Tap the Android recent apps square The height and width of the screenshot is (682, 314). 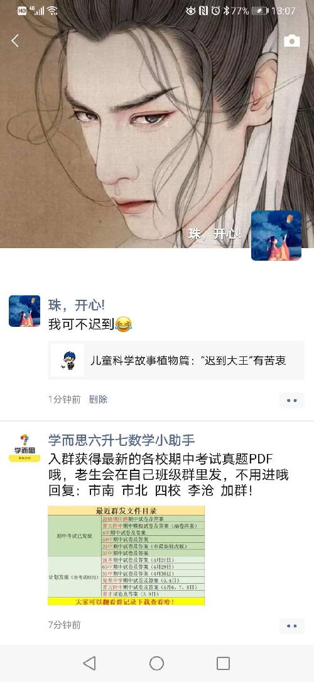[x=223, y=663]
